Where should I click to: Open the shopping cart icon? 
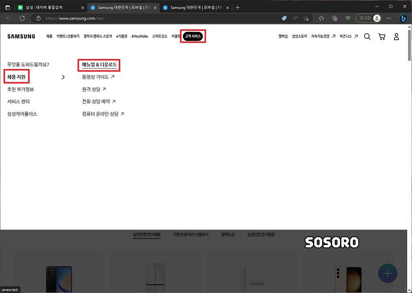pyautogui.click(x=382, y=37)
